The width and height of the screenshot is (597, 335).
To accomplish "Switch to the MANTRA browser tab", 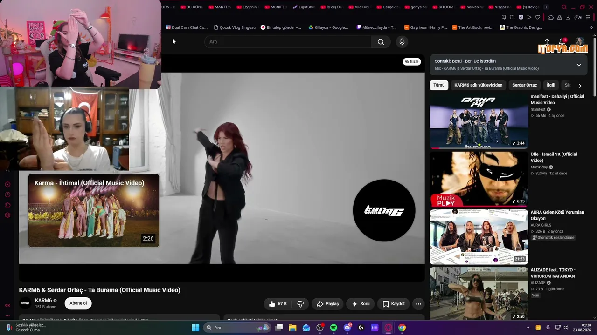I will (220, 7).
